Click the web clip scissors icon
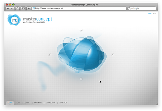 (x=23, y=8)
